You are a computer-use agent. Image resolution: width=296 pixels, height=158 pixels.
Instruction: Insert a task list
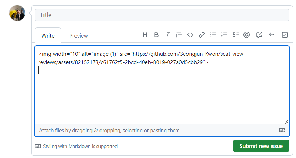coord(236,35)
